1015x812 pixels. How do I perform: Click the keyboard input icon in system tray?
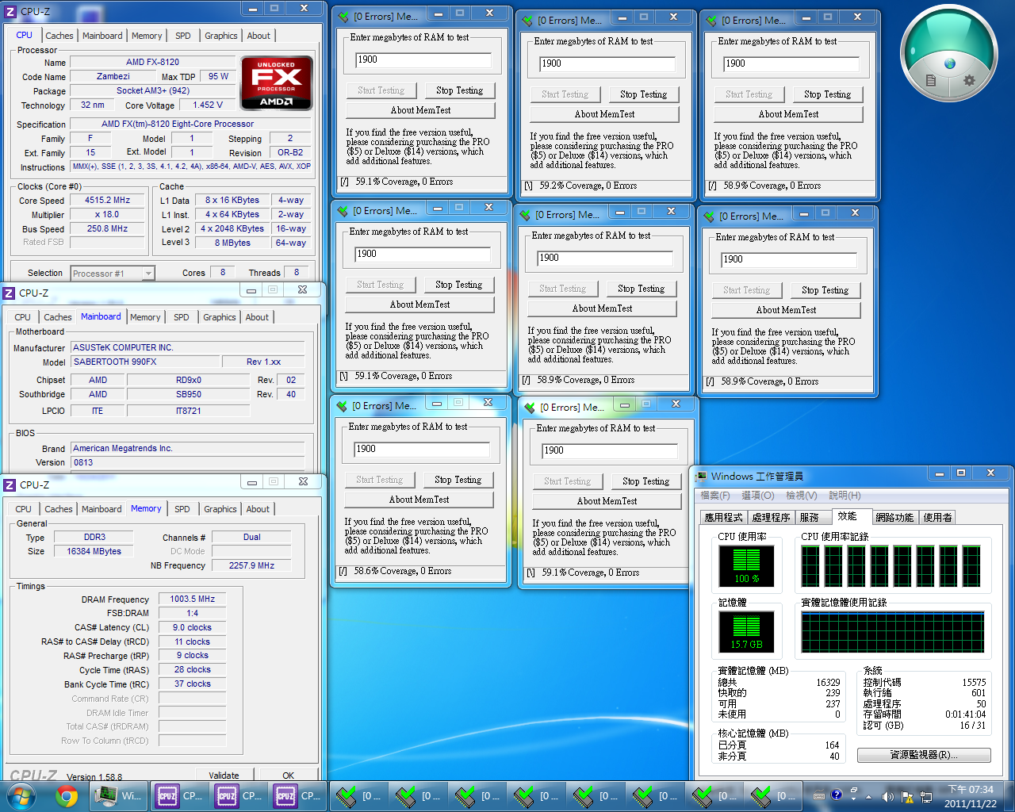pyautogui.click(x=819, y=795)
